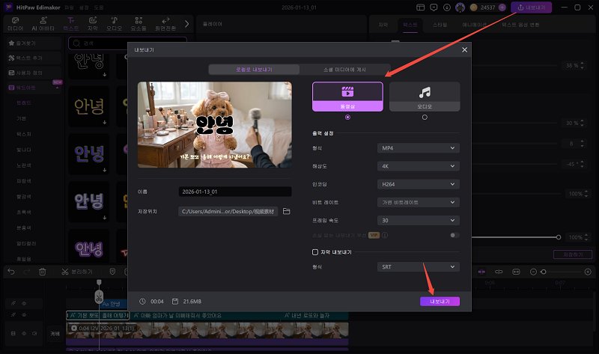Click the delete trash icon in timeline toolbar
The width and height of the screenshot is (599, 354).
pyautogui.click(x=43, y=272)
